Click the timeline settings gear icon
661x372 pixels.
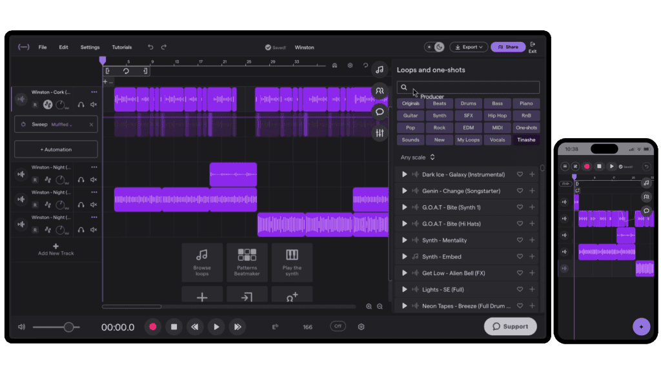pos(350,65)
